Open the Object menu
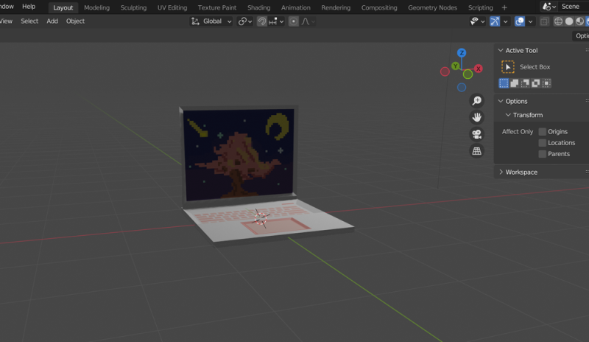This screenshot has width=589, height=342. click(x=75, y=21)
